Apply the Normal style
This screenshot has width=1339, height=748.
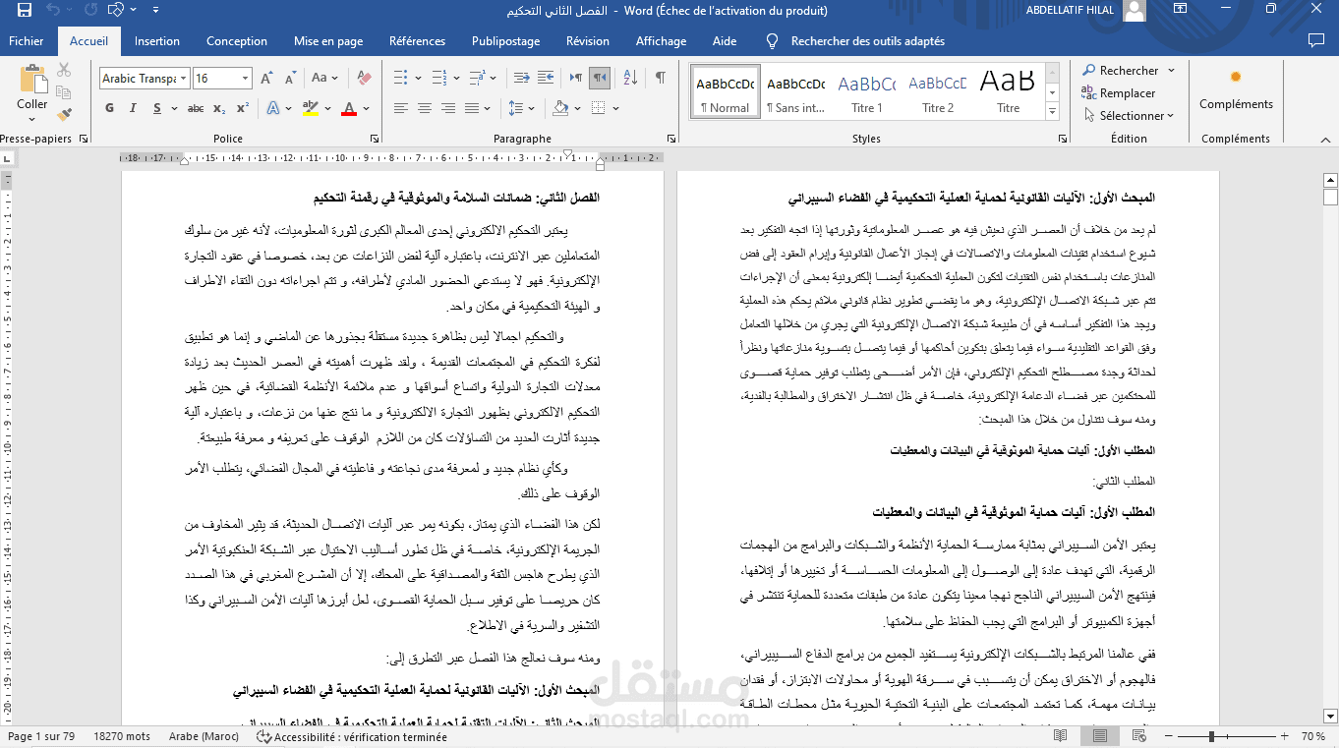pos(726,90)
